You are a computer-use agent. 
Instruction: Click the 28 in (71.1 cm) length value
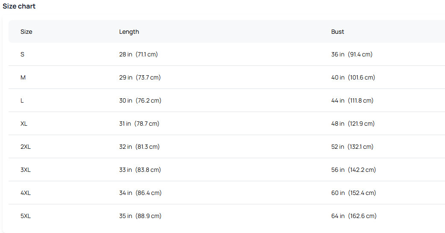[x=139, y=55]
